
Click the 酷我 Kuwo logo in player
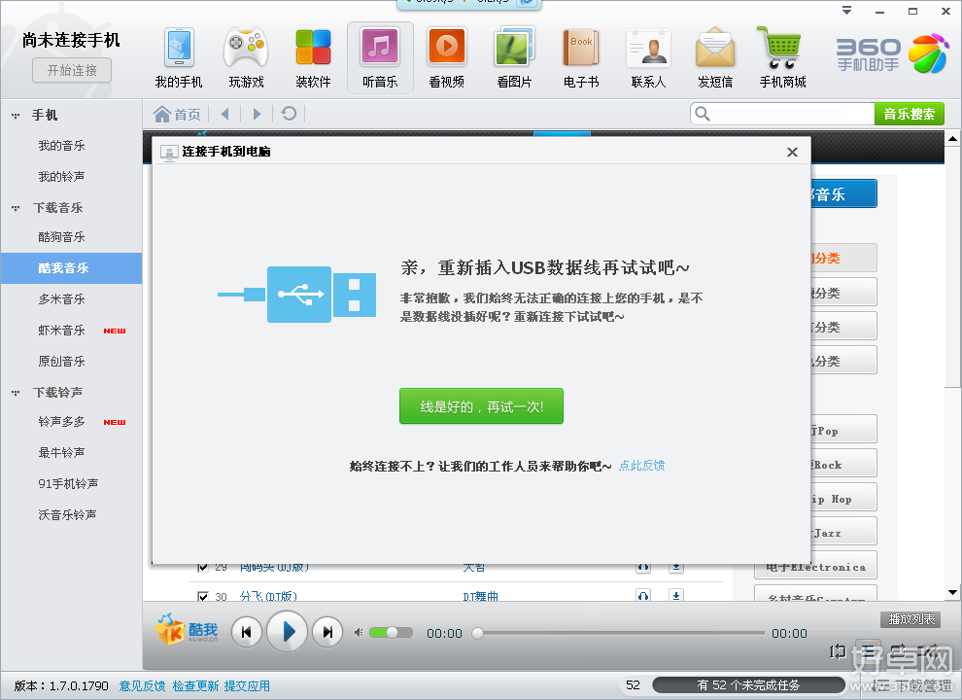[188, 630]
